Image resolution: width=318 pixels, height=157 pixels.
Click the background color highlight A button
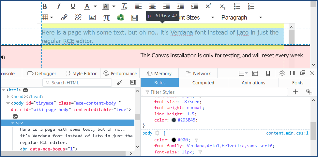[x=105, y=7]
